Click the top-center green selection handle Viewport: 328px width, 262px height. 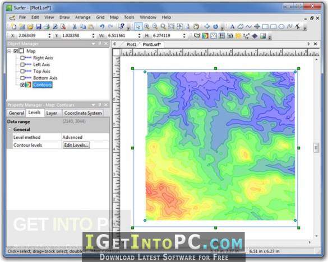pyautogui.click(x=215, y=68)
